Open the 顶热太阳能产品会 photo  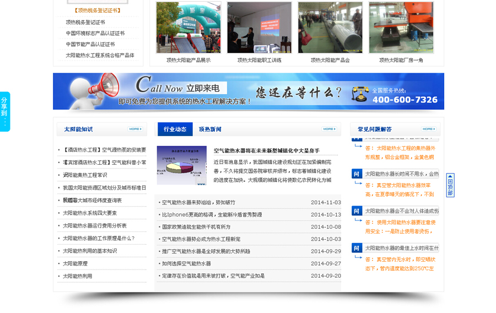330,28
